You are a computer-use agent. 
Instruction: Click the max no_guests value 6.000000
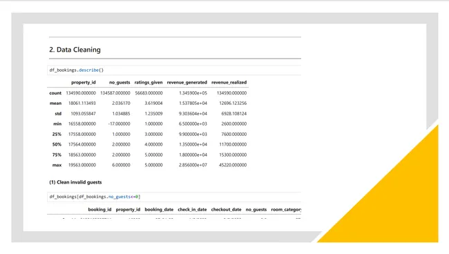(121, 165)
